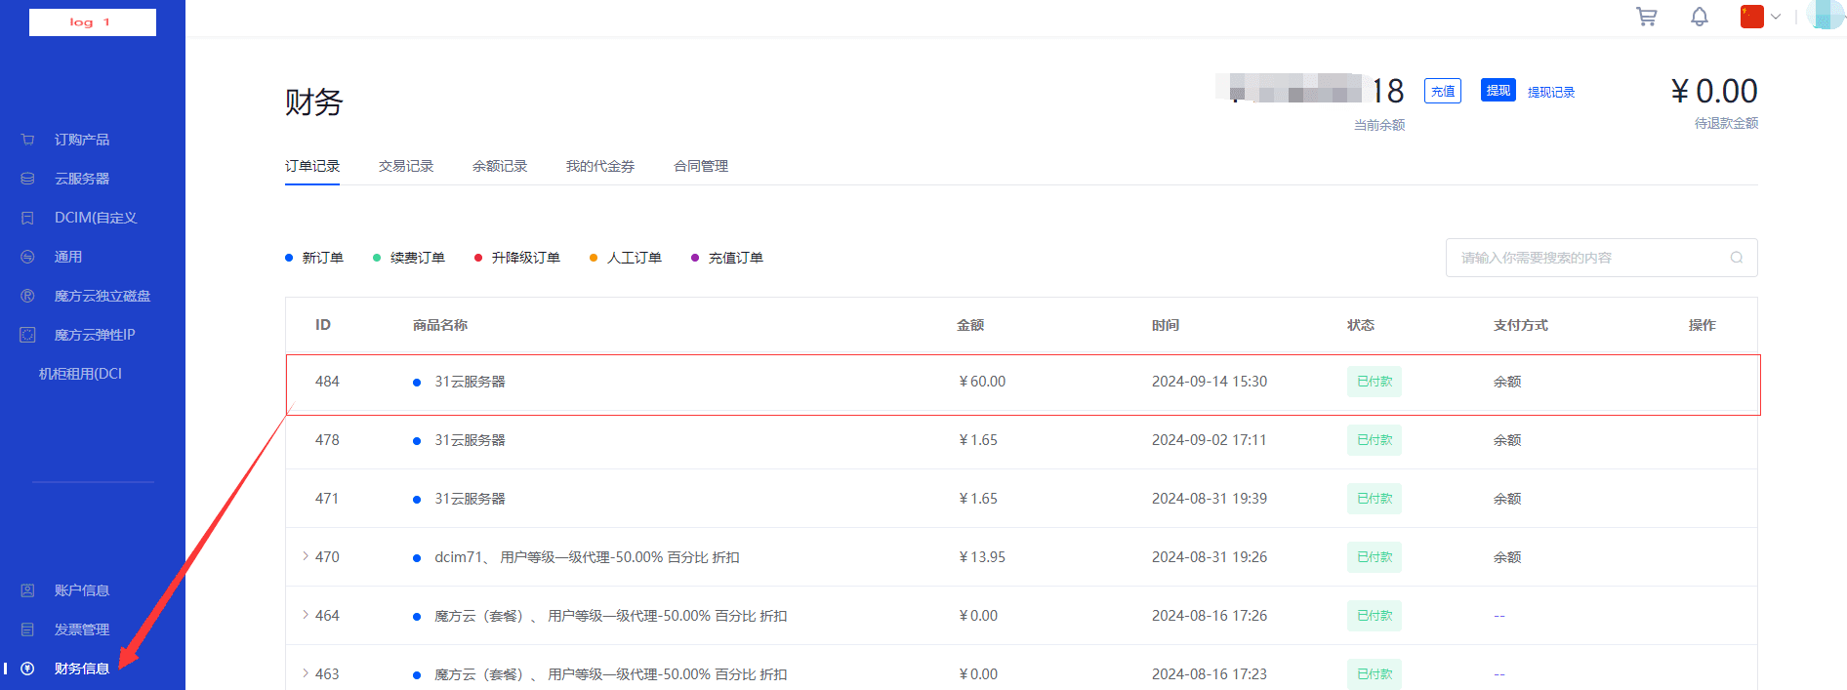Click the 时间 column header
This screenshot has width=1847, height=690.
click(x=1166, y=325)
